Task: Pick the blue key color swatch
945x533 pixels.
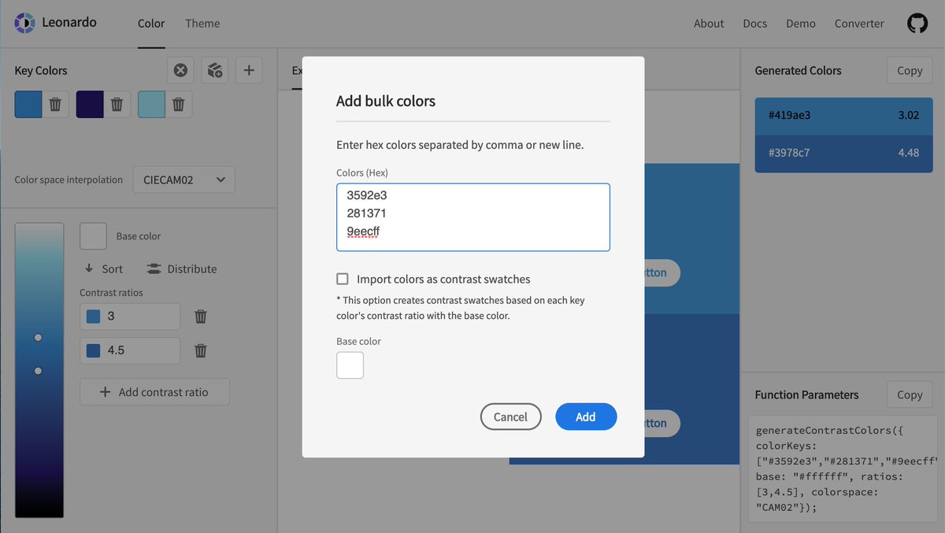Action: point(28,104)
